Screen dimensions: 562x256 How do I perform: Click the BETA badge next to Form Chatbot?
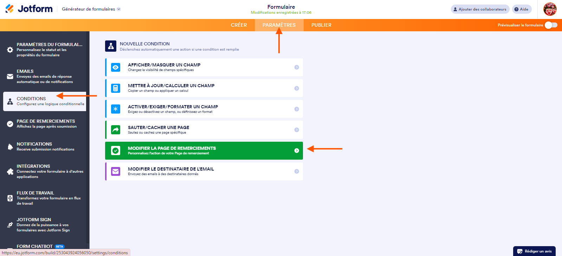click(60, 247)
